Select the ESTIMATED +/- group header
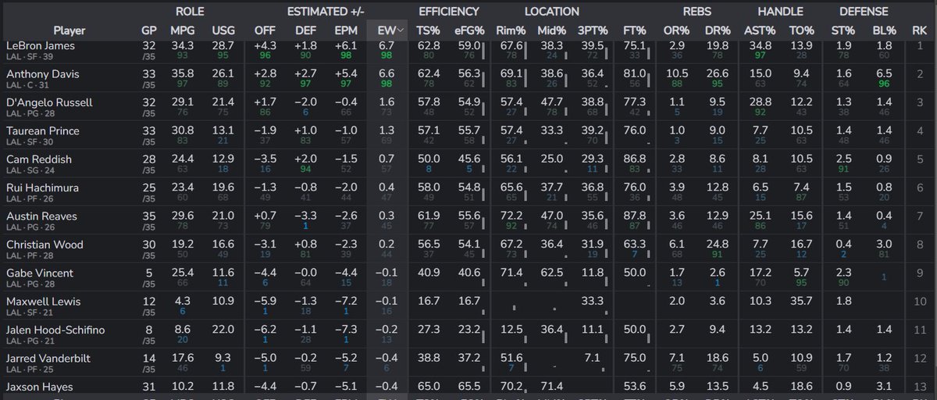The height and width of the screenshot is (400, 937). click(326, 12)
